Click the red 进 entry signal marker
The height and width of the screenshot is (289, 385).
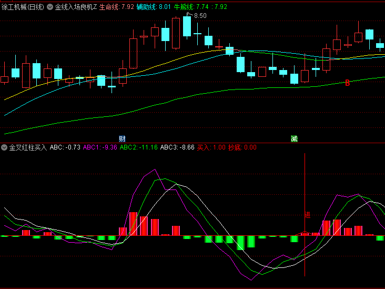click(307, 215)
